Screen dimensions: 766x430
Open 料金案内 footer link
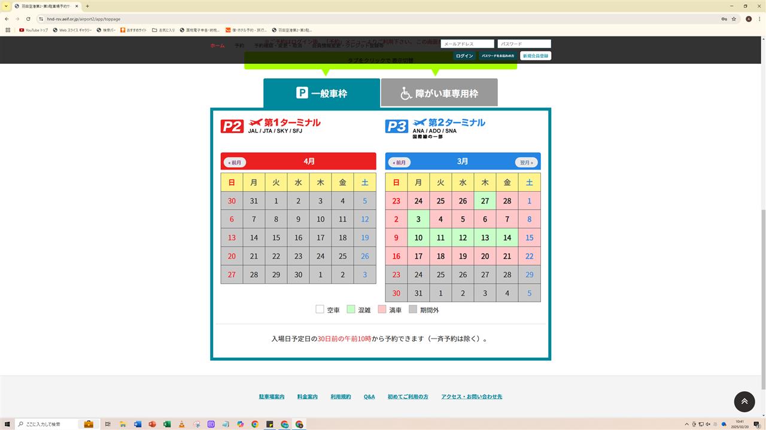[x=307, y=397]
